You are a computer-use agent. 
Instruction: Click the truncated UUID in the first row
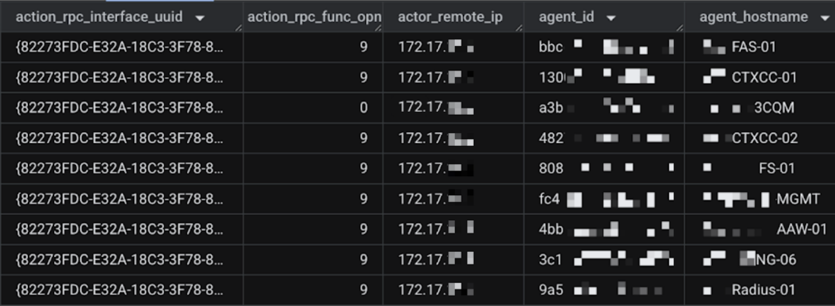click(121, 47)
